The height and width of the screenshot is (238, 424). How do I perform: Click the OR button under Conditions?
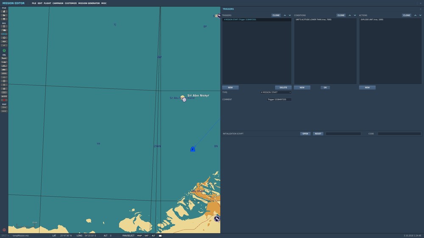325,88
